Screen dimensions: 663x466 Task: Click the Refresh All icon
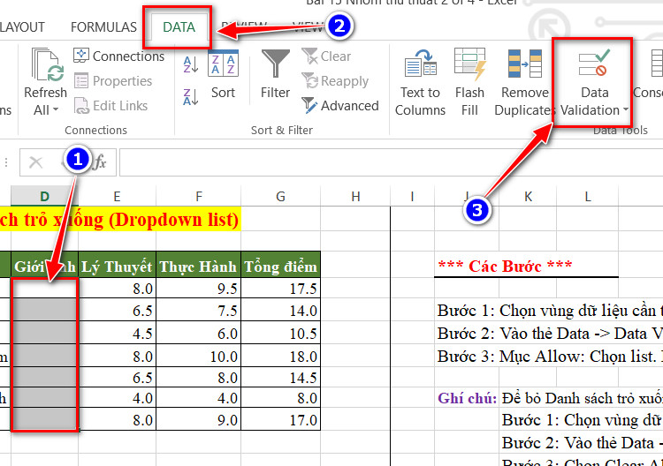[x=48, y=64]
